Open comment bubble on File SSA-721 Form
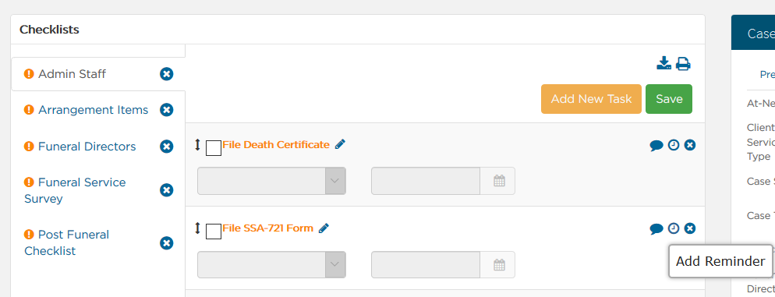The height and width of the screenshot is (297, 775). pos(656,229)
